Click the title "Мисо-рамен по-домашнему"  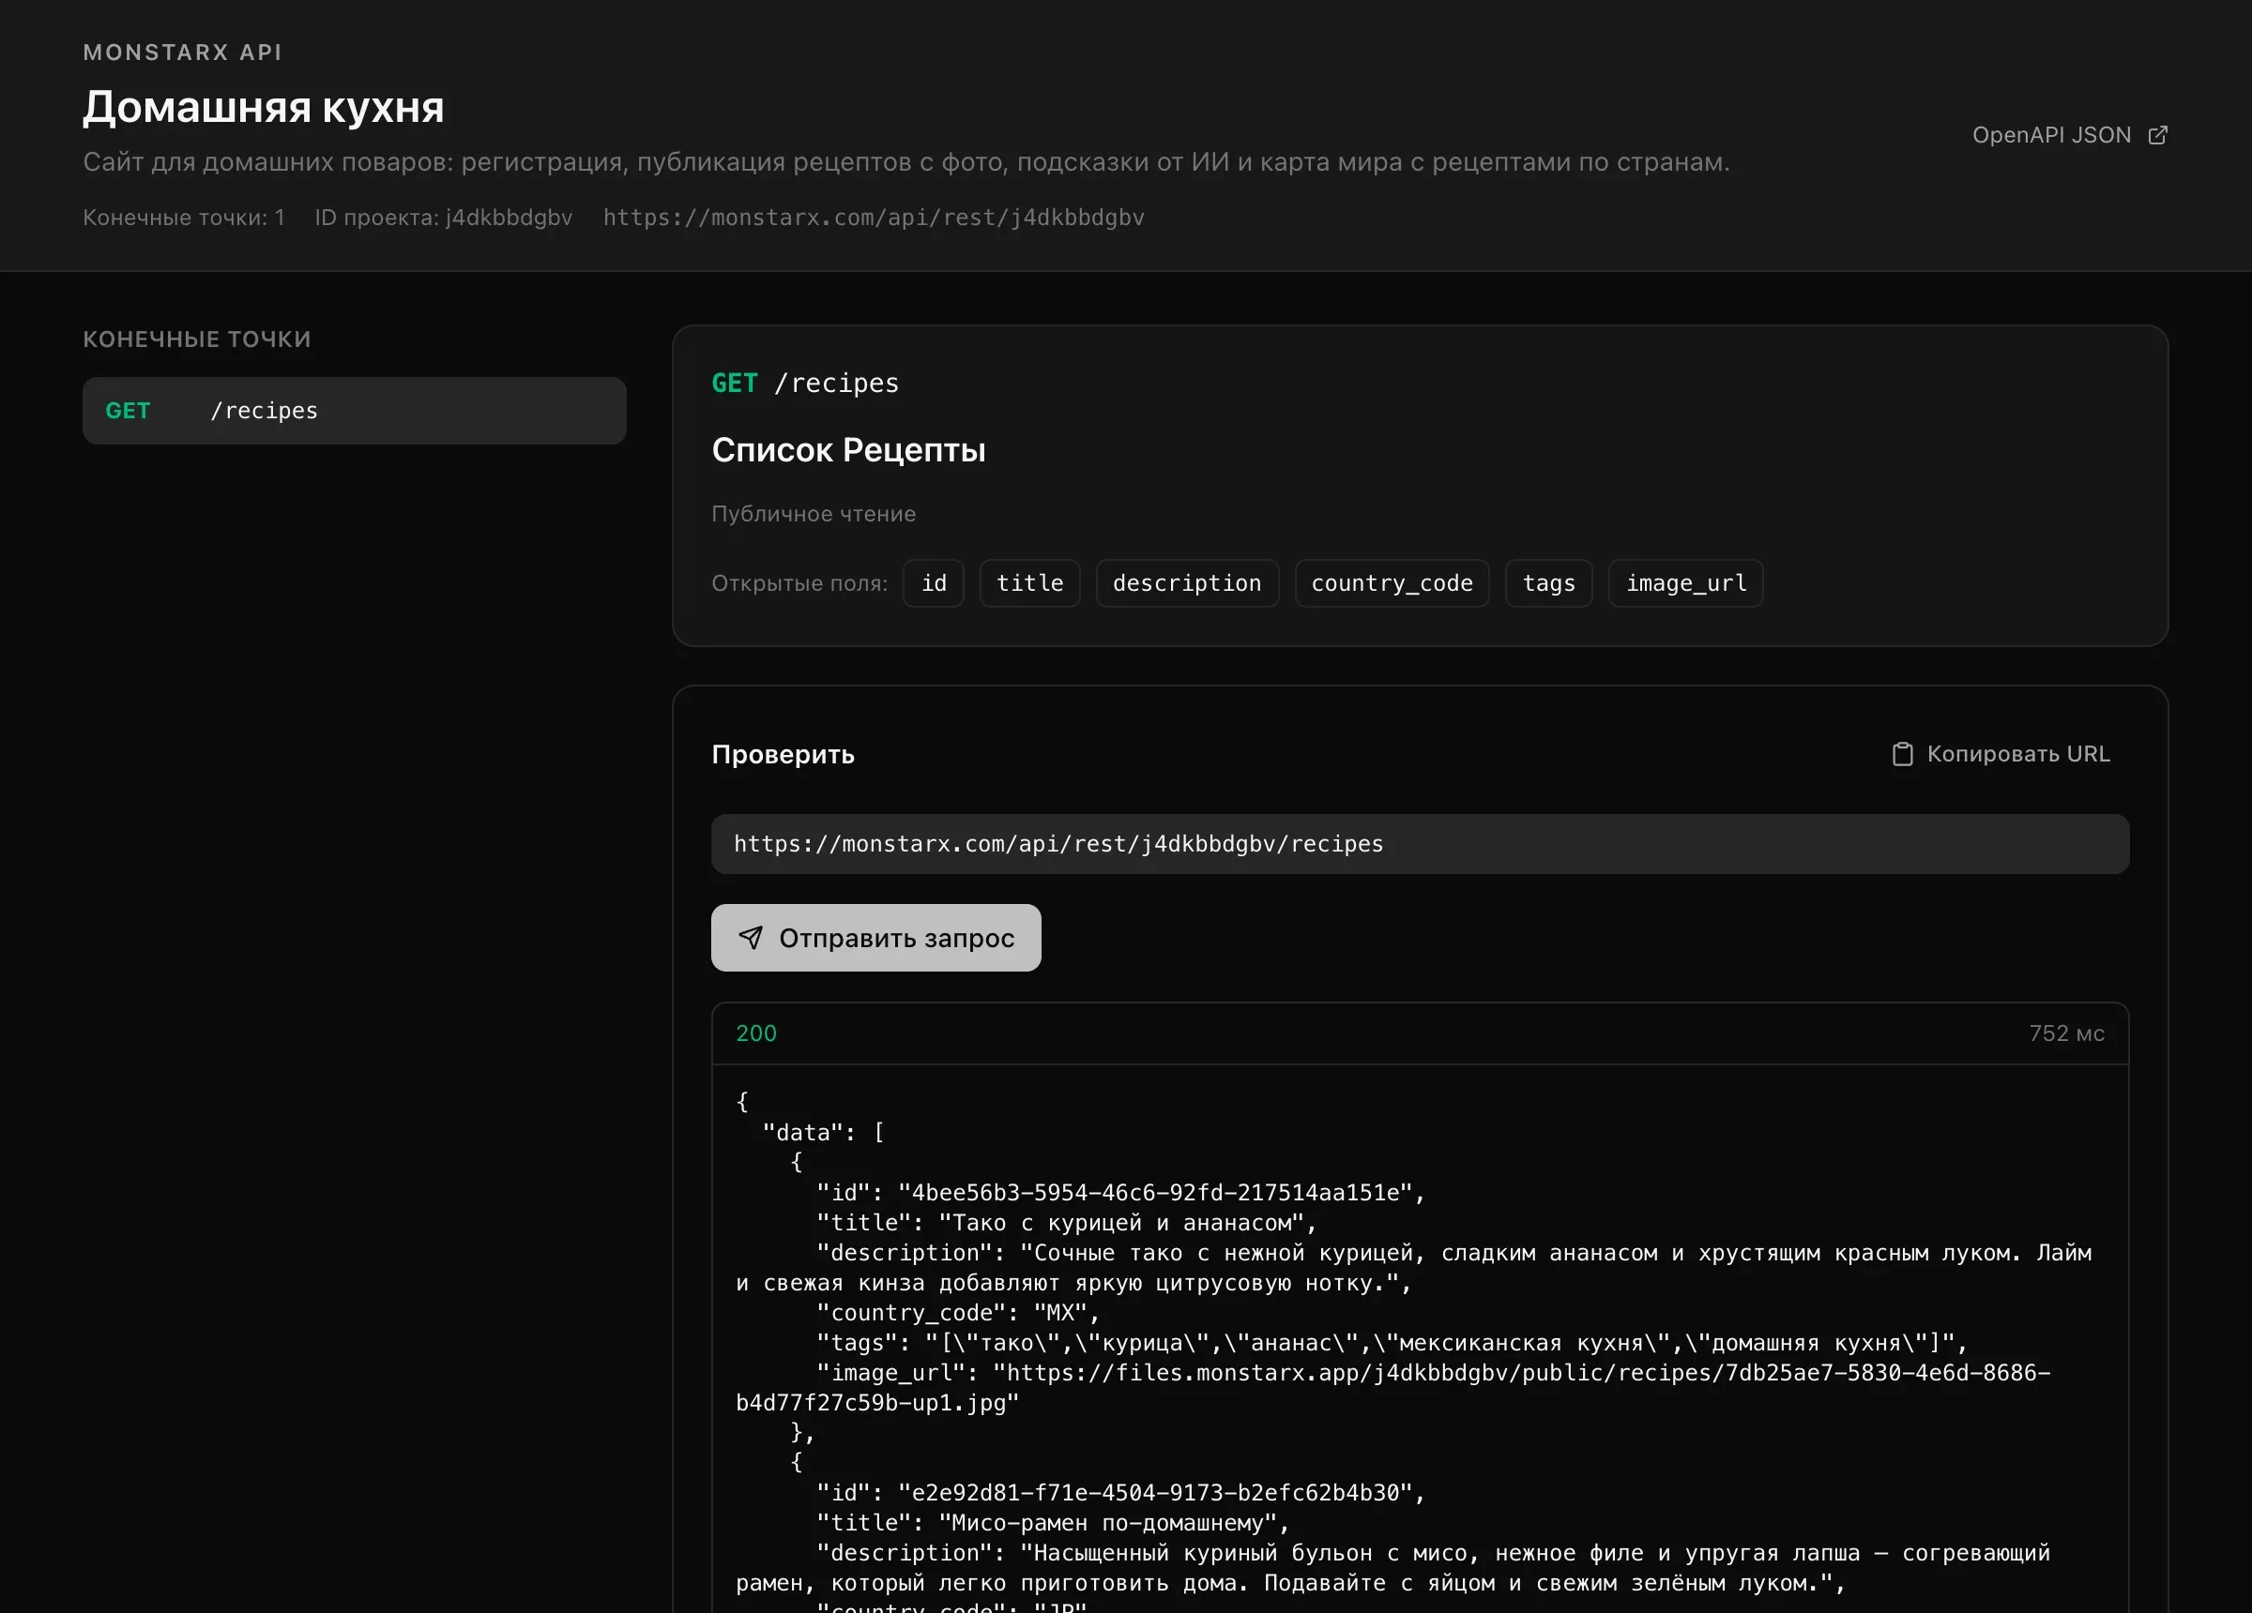pyautogui.click(x=1107, y=1523)
